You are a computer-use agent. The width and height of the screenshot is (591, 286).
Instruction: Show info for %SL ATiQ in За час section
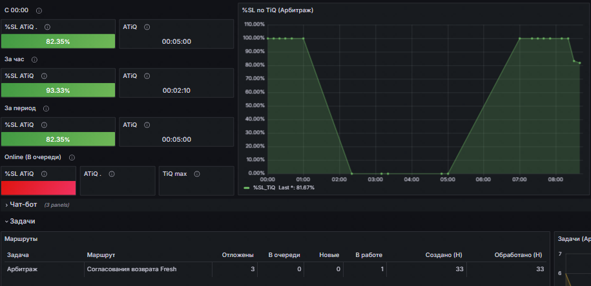pos(44,76)
